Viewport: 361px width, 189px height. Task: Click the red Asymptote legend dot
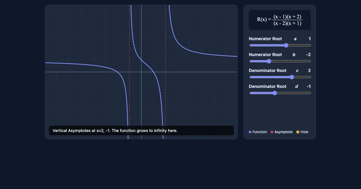(272, 132)
